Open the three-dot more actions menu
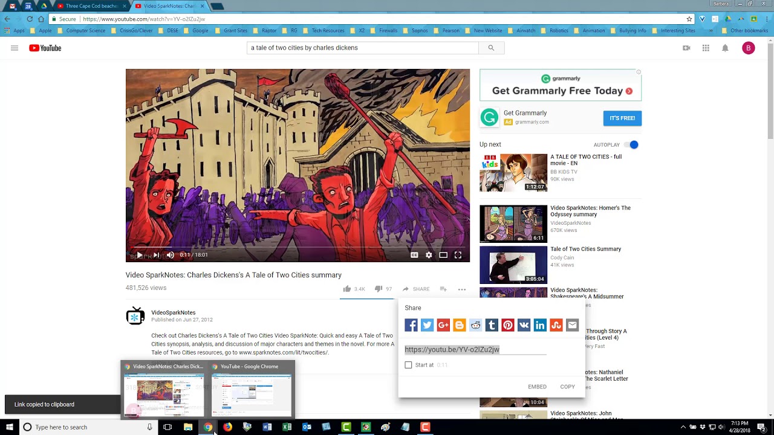 pyautogui.click(x=462, y=289)
